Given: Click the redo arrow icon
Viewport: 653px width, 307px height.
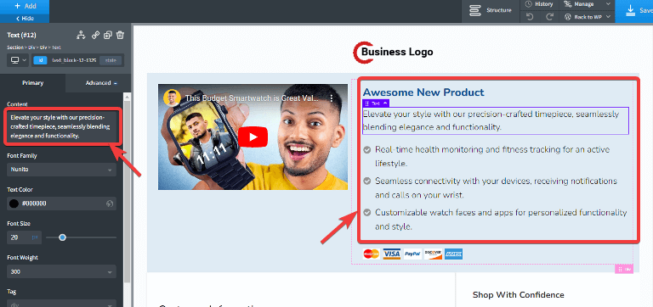Looking at the screenshot, I should pyautogui.click(x=549, y=17).
